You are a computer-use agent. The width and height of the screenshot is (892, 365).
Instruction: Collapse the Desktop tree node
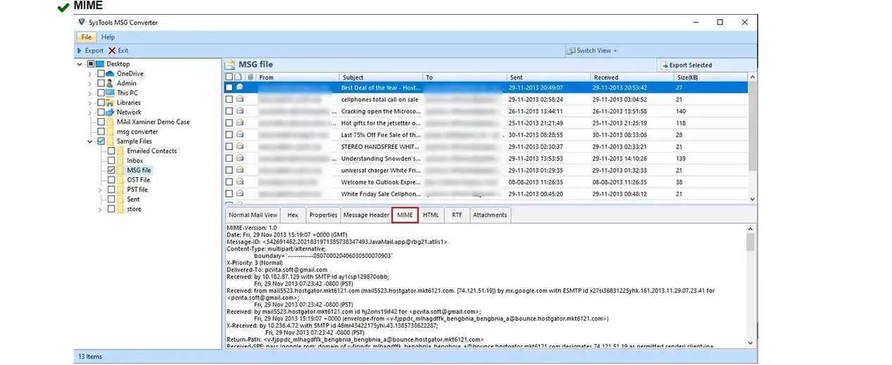click(x=80, y=64)
